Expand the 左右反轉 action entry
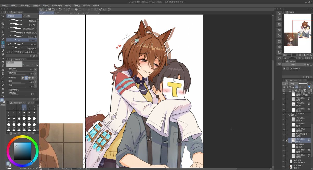The width and height of the screenshot is (313, 170). click(x=291, y=68)
